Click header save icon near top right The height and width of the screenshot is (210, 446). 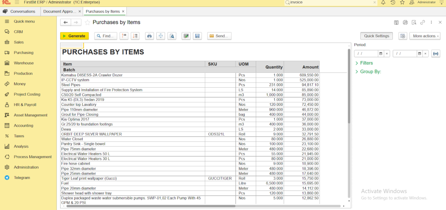click(x=396, y=23)
